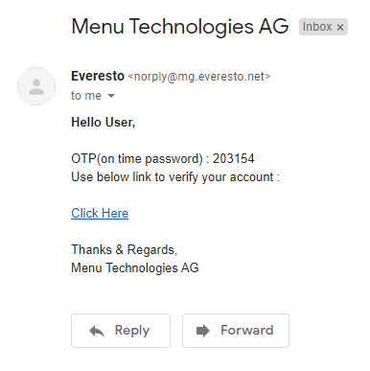370x371 pixels.
Task: Click the norply@mg.everesto.net email address
Action: tap(199, 77)
